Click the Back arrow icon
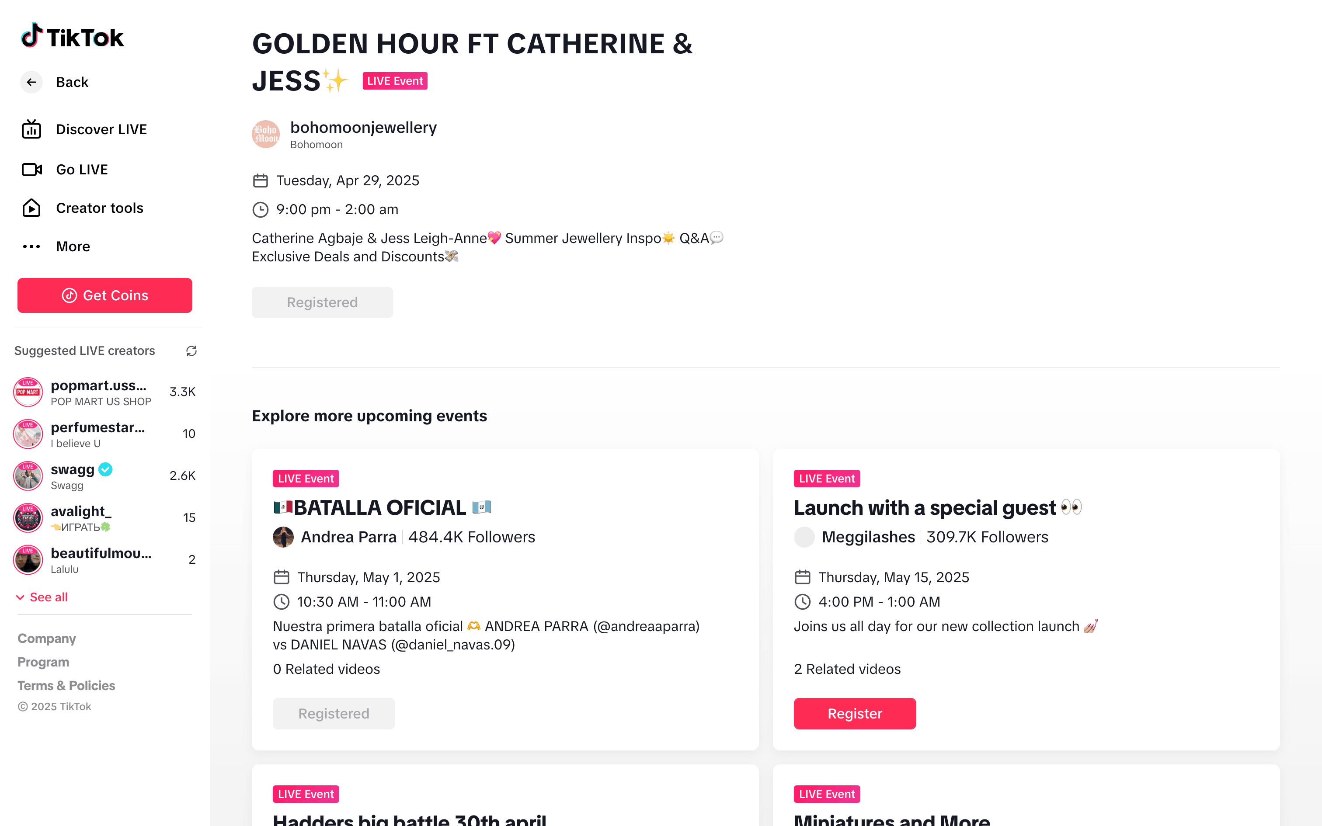This screenshot has width=1322, height=826. point(31,82)
